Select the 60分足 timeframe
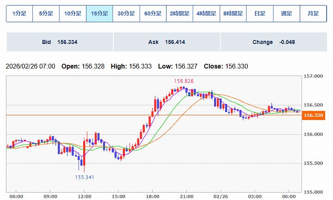This screenshot has height=200, width=333. pyautogui.click(x=153, y=13)
